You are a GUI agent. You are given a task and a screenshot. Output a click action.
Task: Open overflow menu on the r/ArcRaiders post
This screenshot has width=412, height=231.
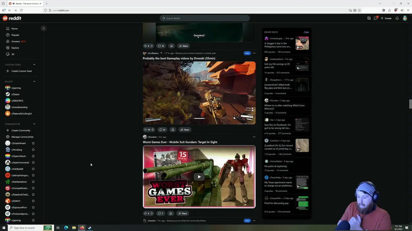click(254, 53)
